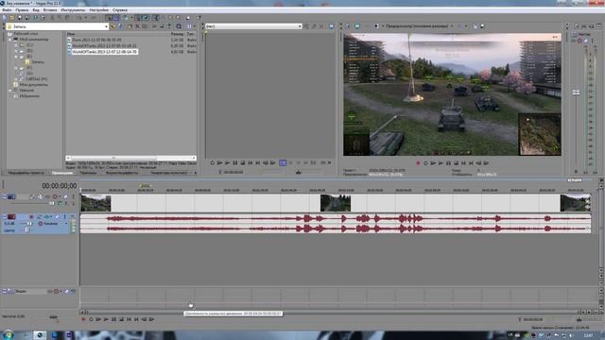Click the Undo icon in main toolbar
The width and height of the screenshot is (605, 340).
tap(79, 18)
